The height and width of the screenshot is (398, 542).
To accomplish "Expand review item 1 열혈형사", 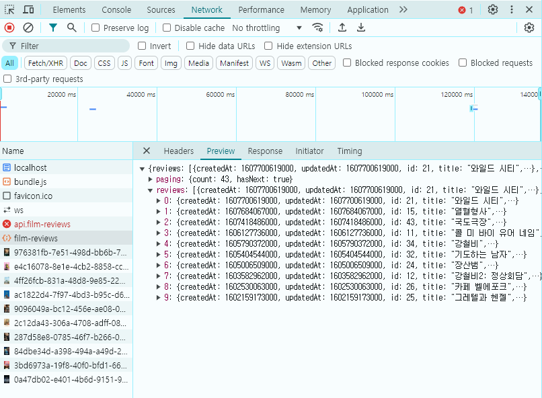I will (158, 211).
